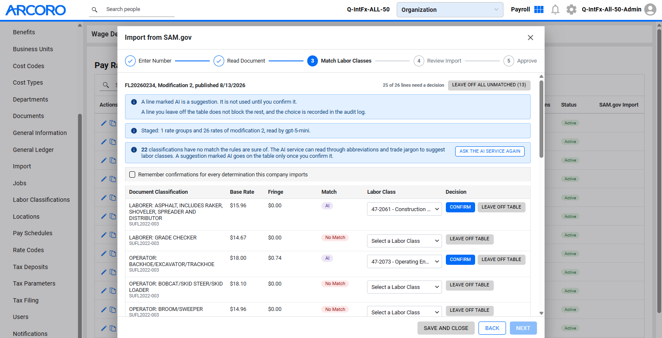The width and height of the screenshot is (662, 338).
Task: Open Pay Schedules in the sidebar
Action: point(33,233)
